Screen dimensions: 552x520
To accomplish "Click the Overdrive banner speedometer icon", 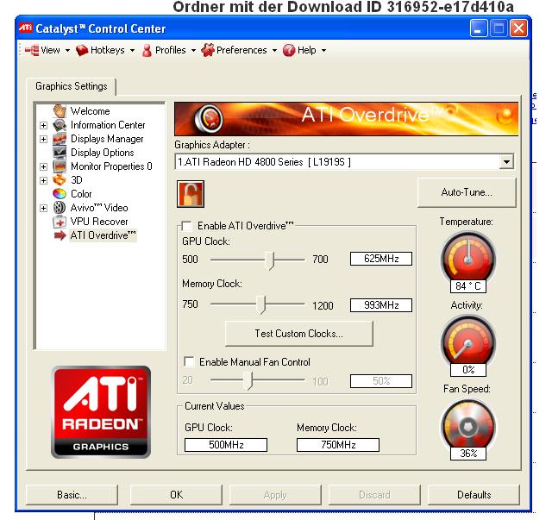I will click(x=209, y=119).
